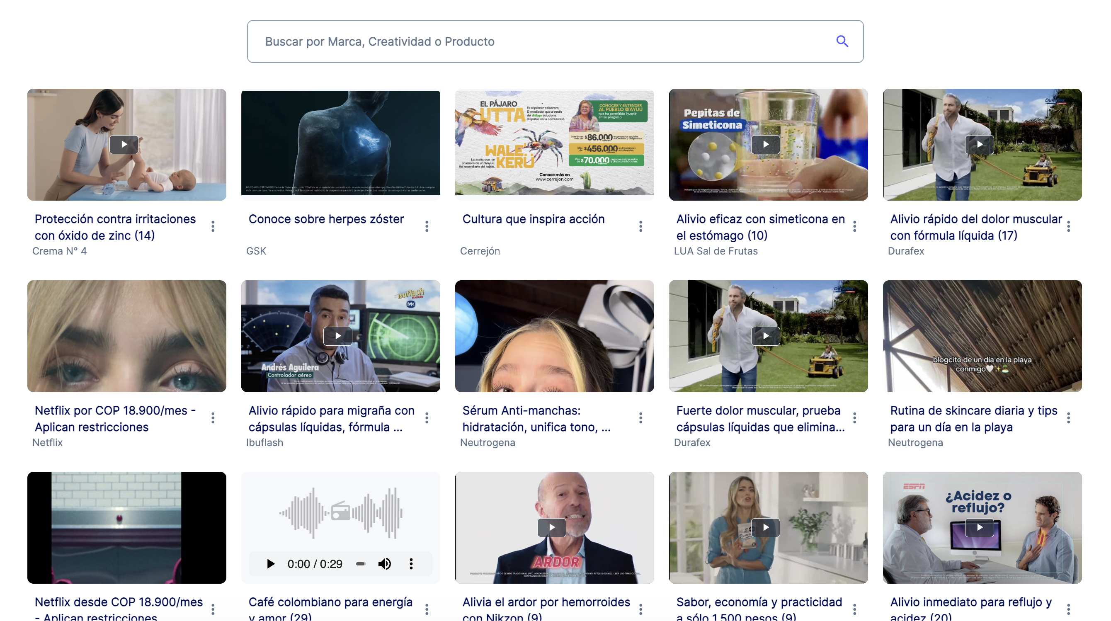The height and width of the screenshot is (621, 1111).
Task: Play the Pepitas de Simeticona video
Action: (x=765, y=144)
